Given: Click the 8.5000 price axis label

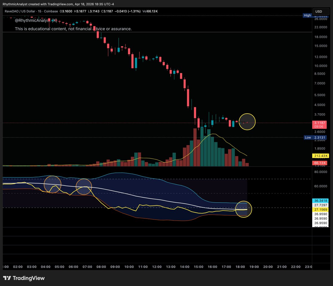Looking at the screenshot, I should (x=320, y=74).
